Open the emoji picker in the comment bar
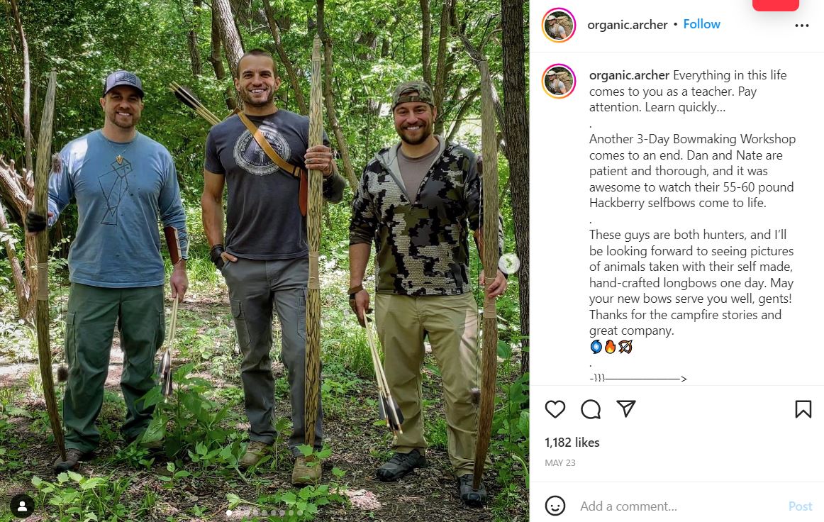Viewport: 824px width, 522px height. click(555, 506)
